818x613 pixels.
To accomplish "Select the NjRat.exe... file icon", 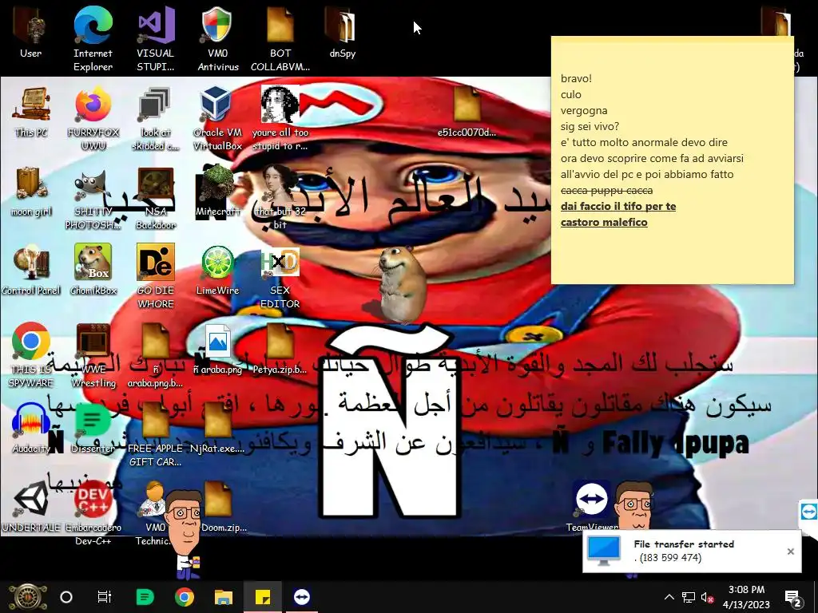I will [217, 421].
